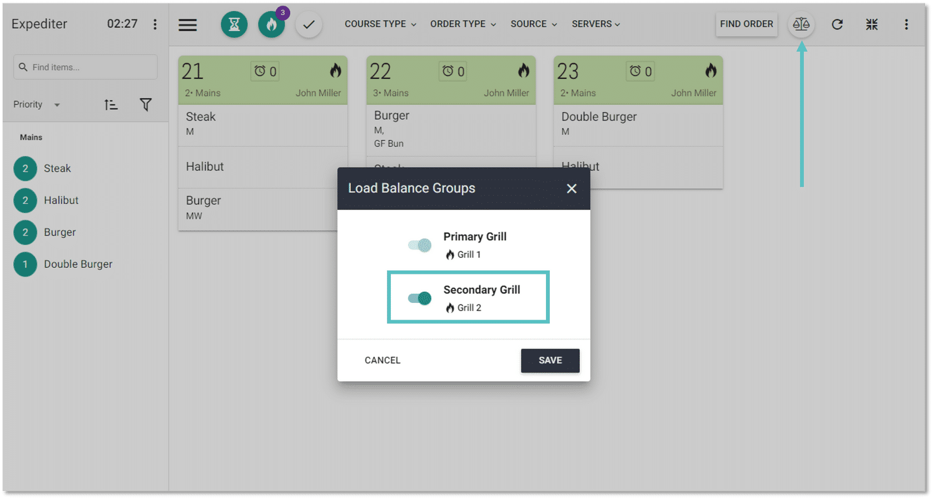
Task: Select Steak in the Mains list
Action: [x=57, y=168]
